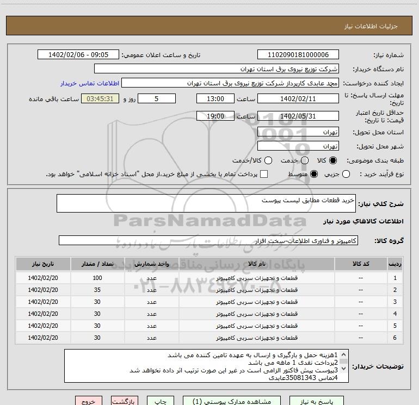Select the کالا radio button
The height and width of the screenshot is (405, 419).
click(333, 160)
